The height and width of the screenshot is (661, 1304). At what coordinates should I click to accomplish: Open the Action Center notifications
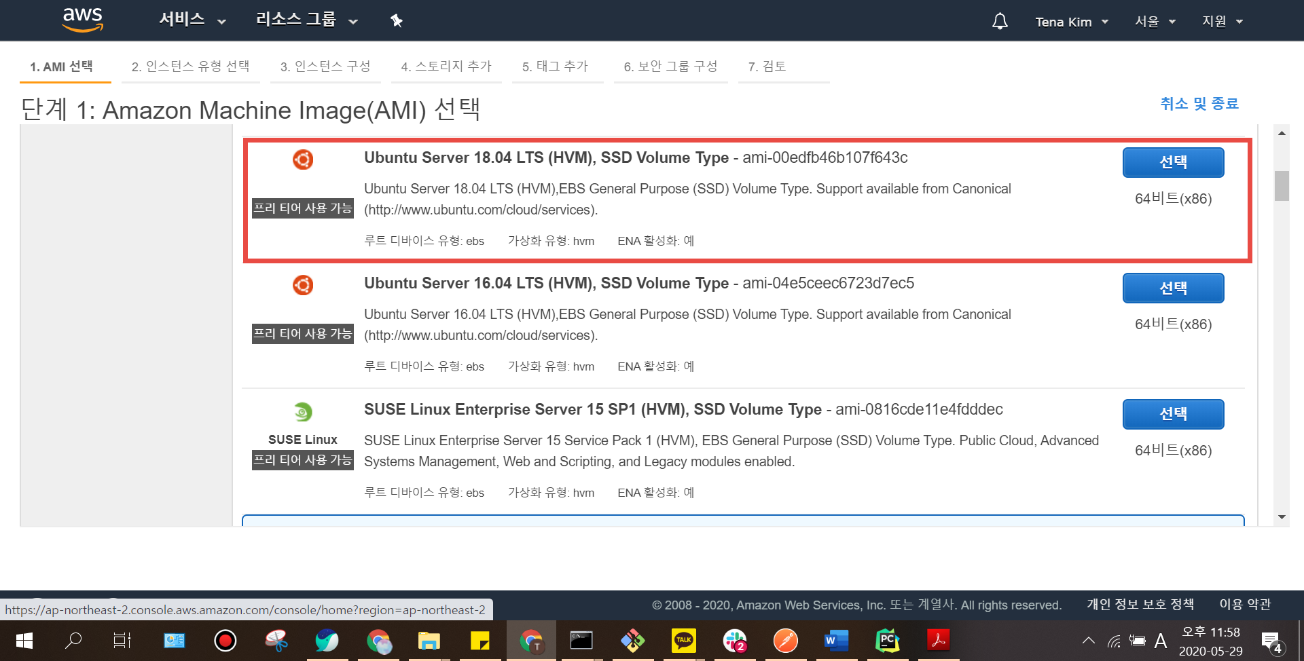click(1272, 641)
